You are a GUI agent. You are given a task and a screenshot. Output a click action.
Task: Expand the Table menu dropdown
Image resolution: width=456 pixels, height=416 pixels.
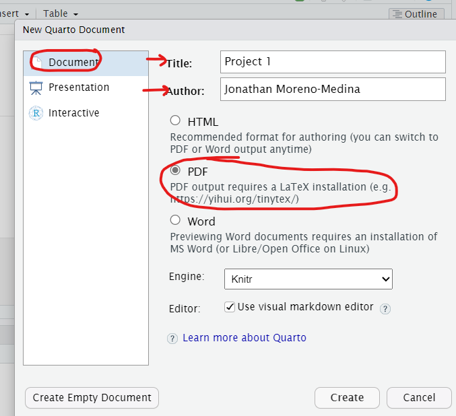pyautogui.click(x=61, y=13)
